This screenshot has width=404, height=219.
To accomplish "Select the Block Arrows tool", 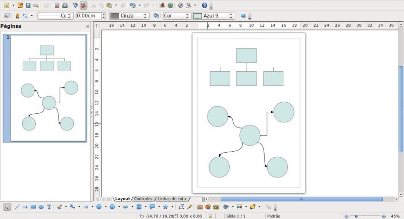I will click(125, 207).
